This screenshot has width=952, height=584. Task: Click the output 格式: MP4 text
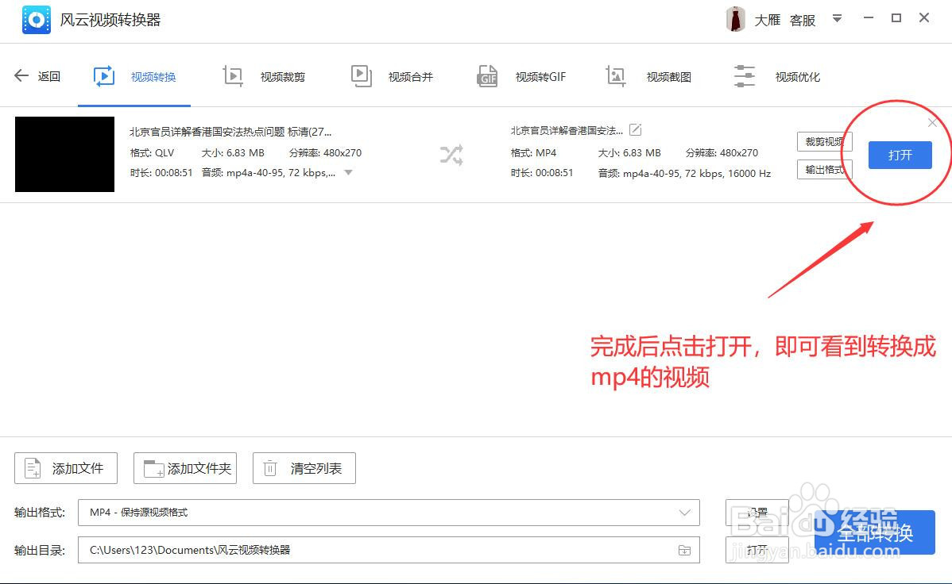[x=533, y=153]
